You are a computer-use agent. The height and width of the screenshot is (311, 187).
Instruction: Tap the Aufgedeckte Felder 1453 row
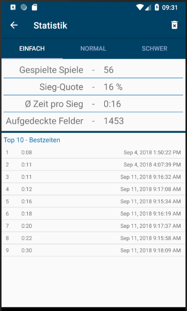(93, 121)
